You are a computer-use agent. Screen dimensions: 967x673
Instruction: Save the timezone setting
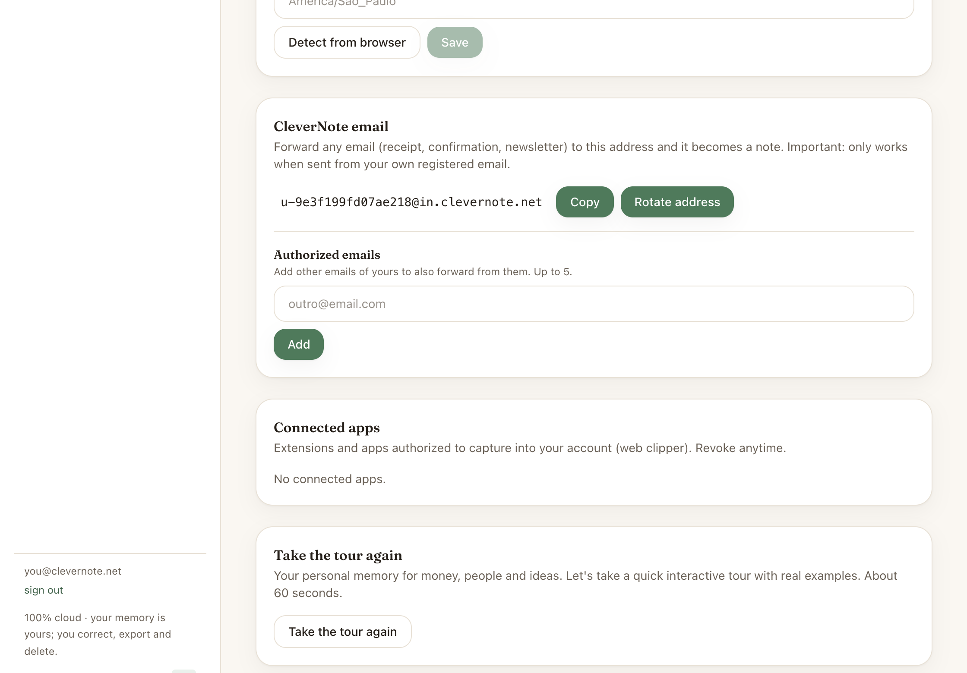[x=455, y=42]
